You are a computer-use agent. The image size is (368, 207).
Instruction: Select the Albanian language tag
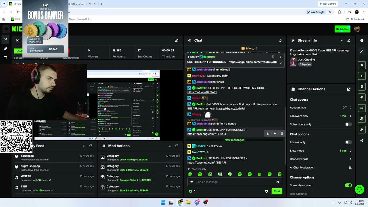(305, 64)
